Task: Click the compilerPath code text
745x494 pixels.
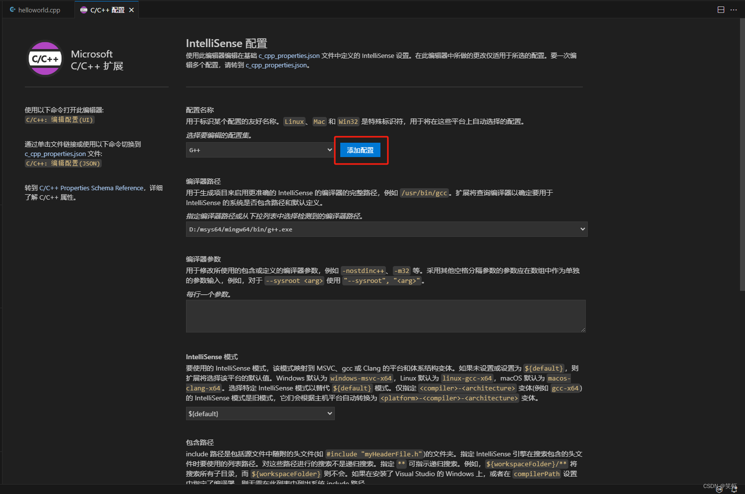Action: [x=537, y=474]
